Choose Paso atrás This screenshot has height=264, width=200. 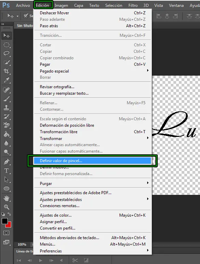click(x=92, y=26)
